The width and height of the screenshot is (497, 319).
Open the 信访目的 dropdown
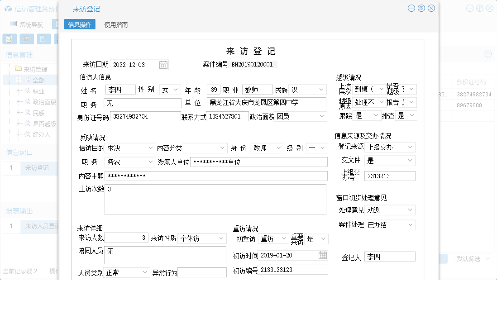(x=130, y=148)
